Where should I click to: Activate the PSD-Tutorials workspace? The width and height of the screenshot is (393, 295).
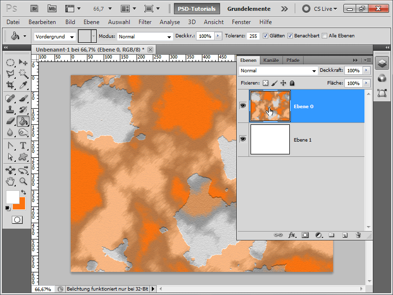pyautogui.click(x=197, y=9)
